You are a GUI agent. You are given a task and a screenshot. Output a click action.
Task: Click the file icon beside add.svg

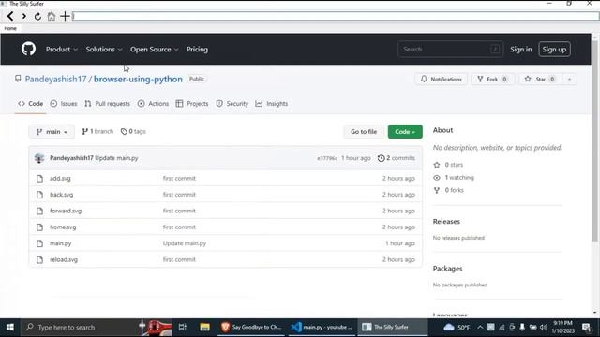[x=39, y=179]
